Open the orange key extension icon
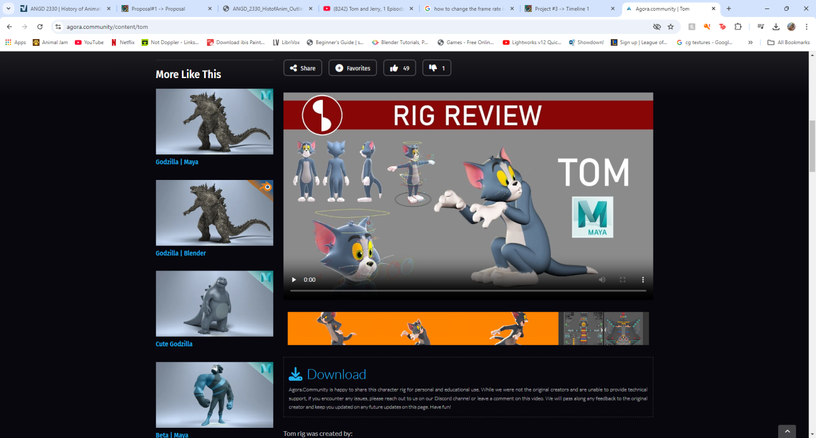This screenshot has width=816, height=438. click(x=707, y=27)
